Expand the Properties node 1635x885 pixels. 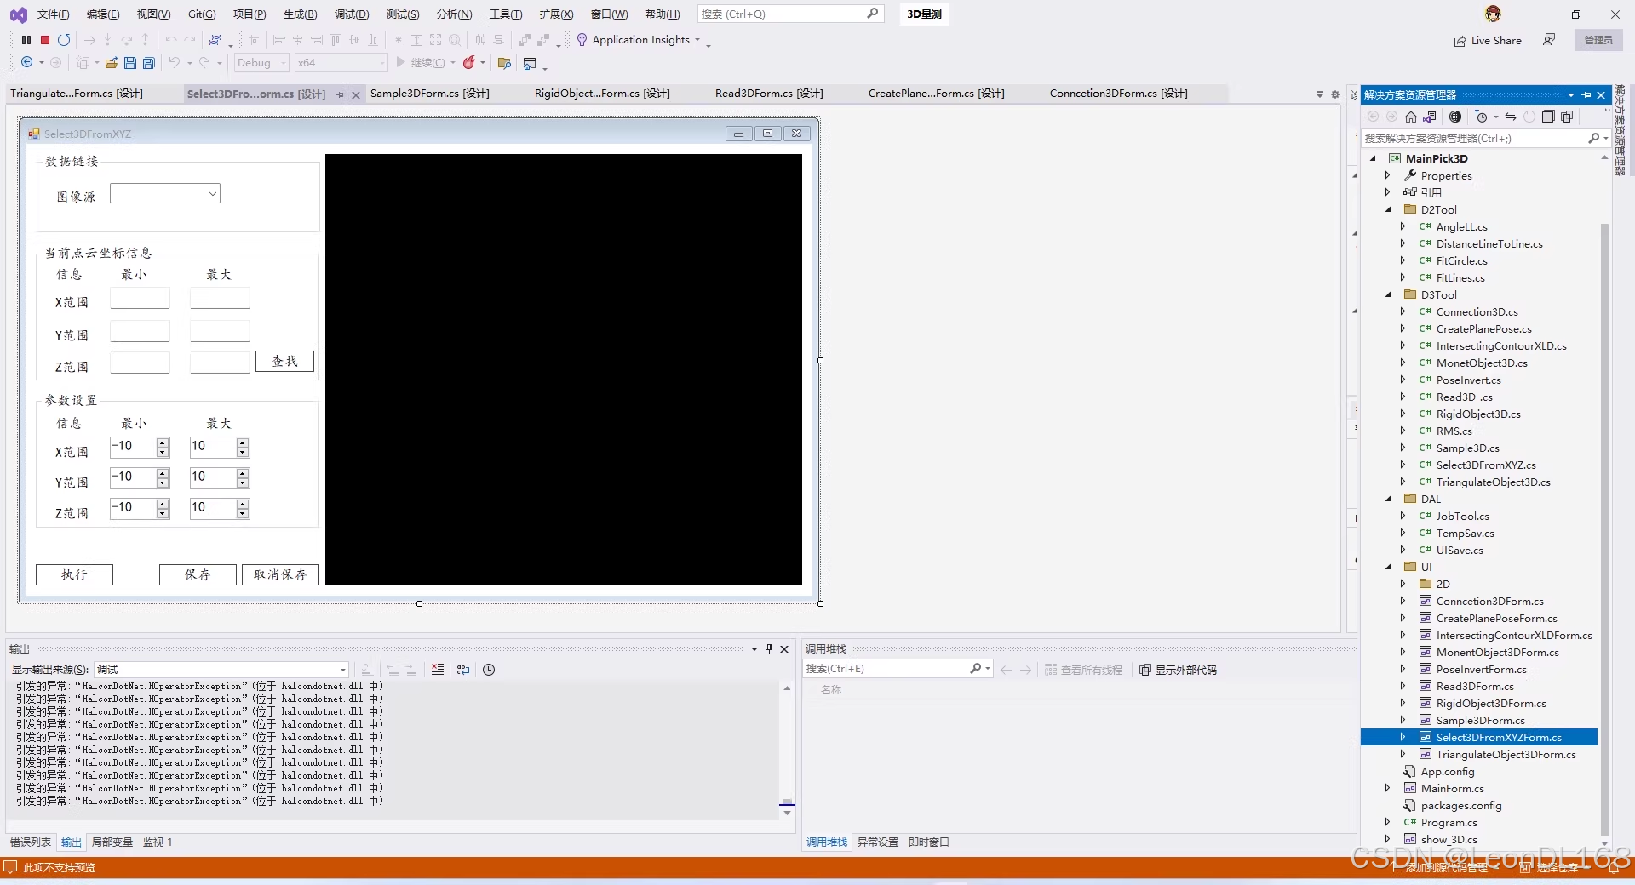pyautogui.click(x=1388, y=175)
